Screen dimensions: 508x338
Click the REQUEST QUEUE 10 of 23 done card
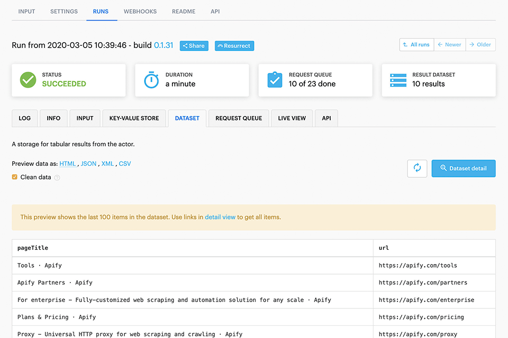click(315, 80)
